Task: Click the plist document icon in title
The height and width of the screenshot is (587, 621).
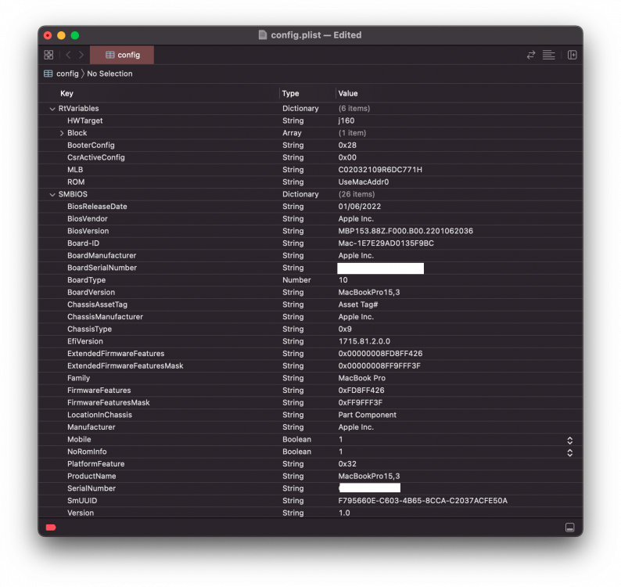Action: tap(263, 35)
